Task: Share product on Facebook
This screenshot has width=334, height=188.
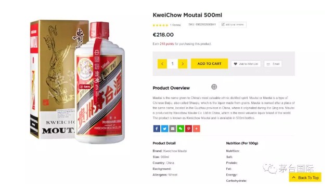Action: click(x=157, y=128)
